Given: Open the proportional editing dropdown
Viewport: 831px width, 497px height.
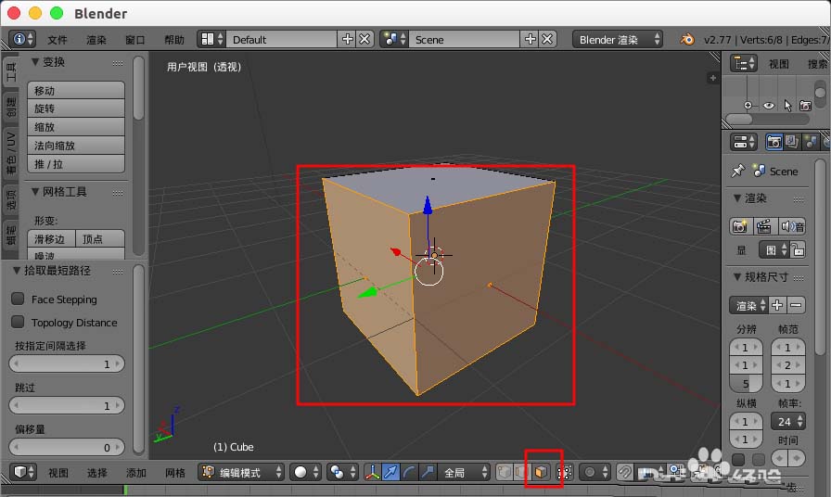Looking at the screenshot, I should [x=595, y=472].
